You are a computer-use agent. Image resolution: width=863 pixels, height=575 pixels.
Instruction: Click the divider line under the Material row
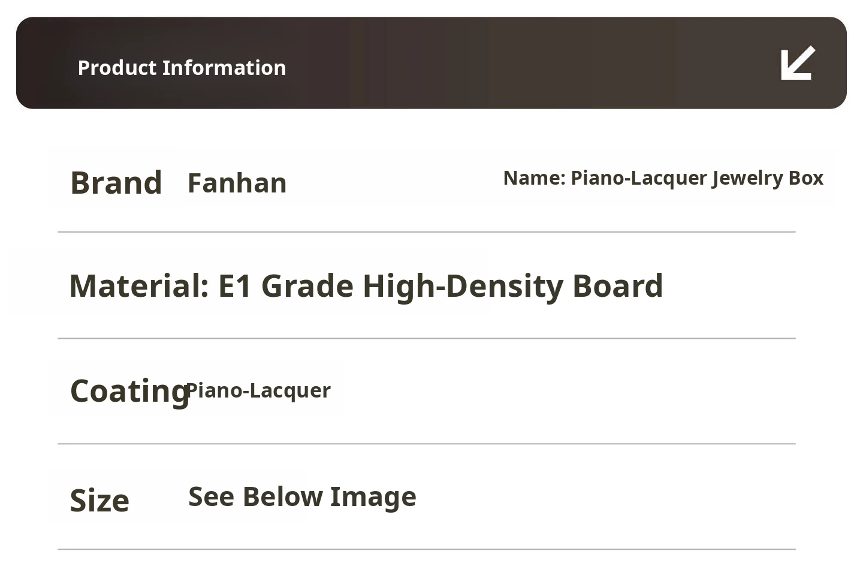[426, 338]
